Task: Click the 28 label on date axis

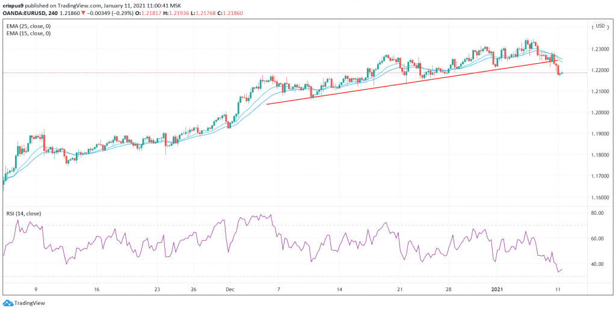Action: pos(449,290)
